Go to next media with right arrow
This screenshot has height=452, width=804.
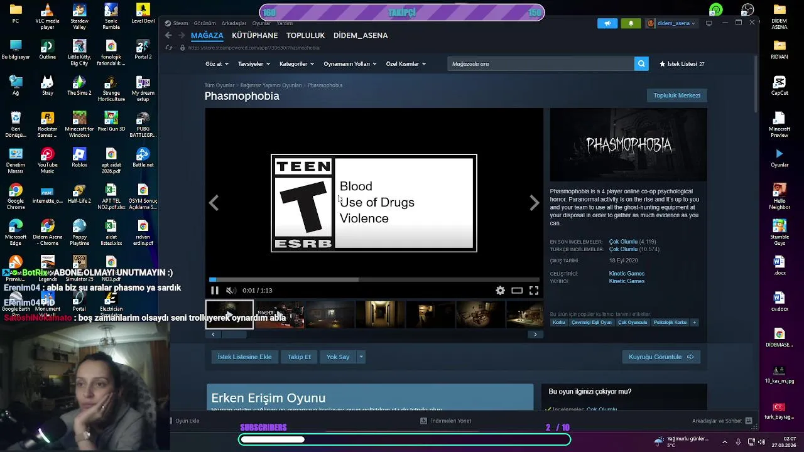(534, 203)
